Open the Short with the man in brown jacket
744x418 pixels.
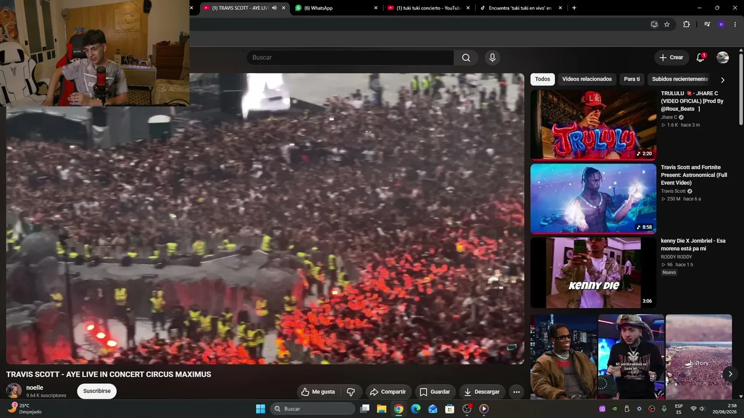563,356
